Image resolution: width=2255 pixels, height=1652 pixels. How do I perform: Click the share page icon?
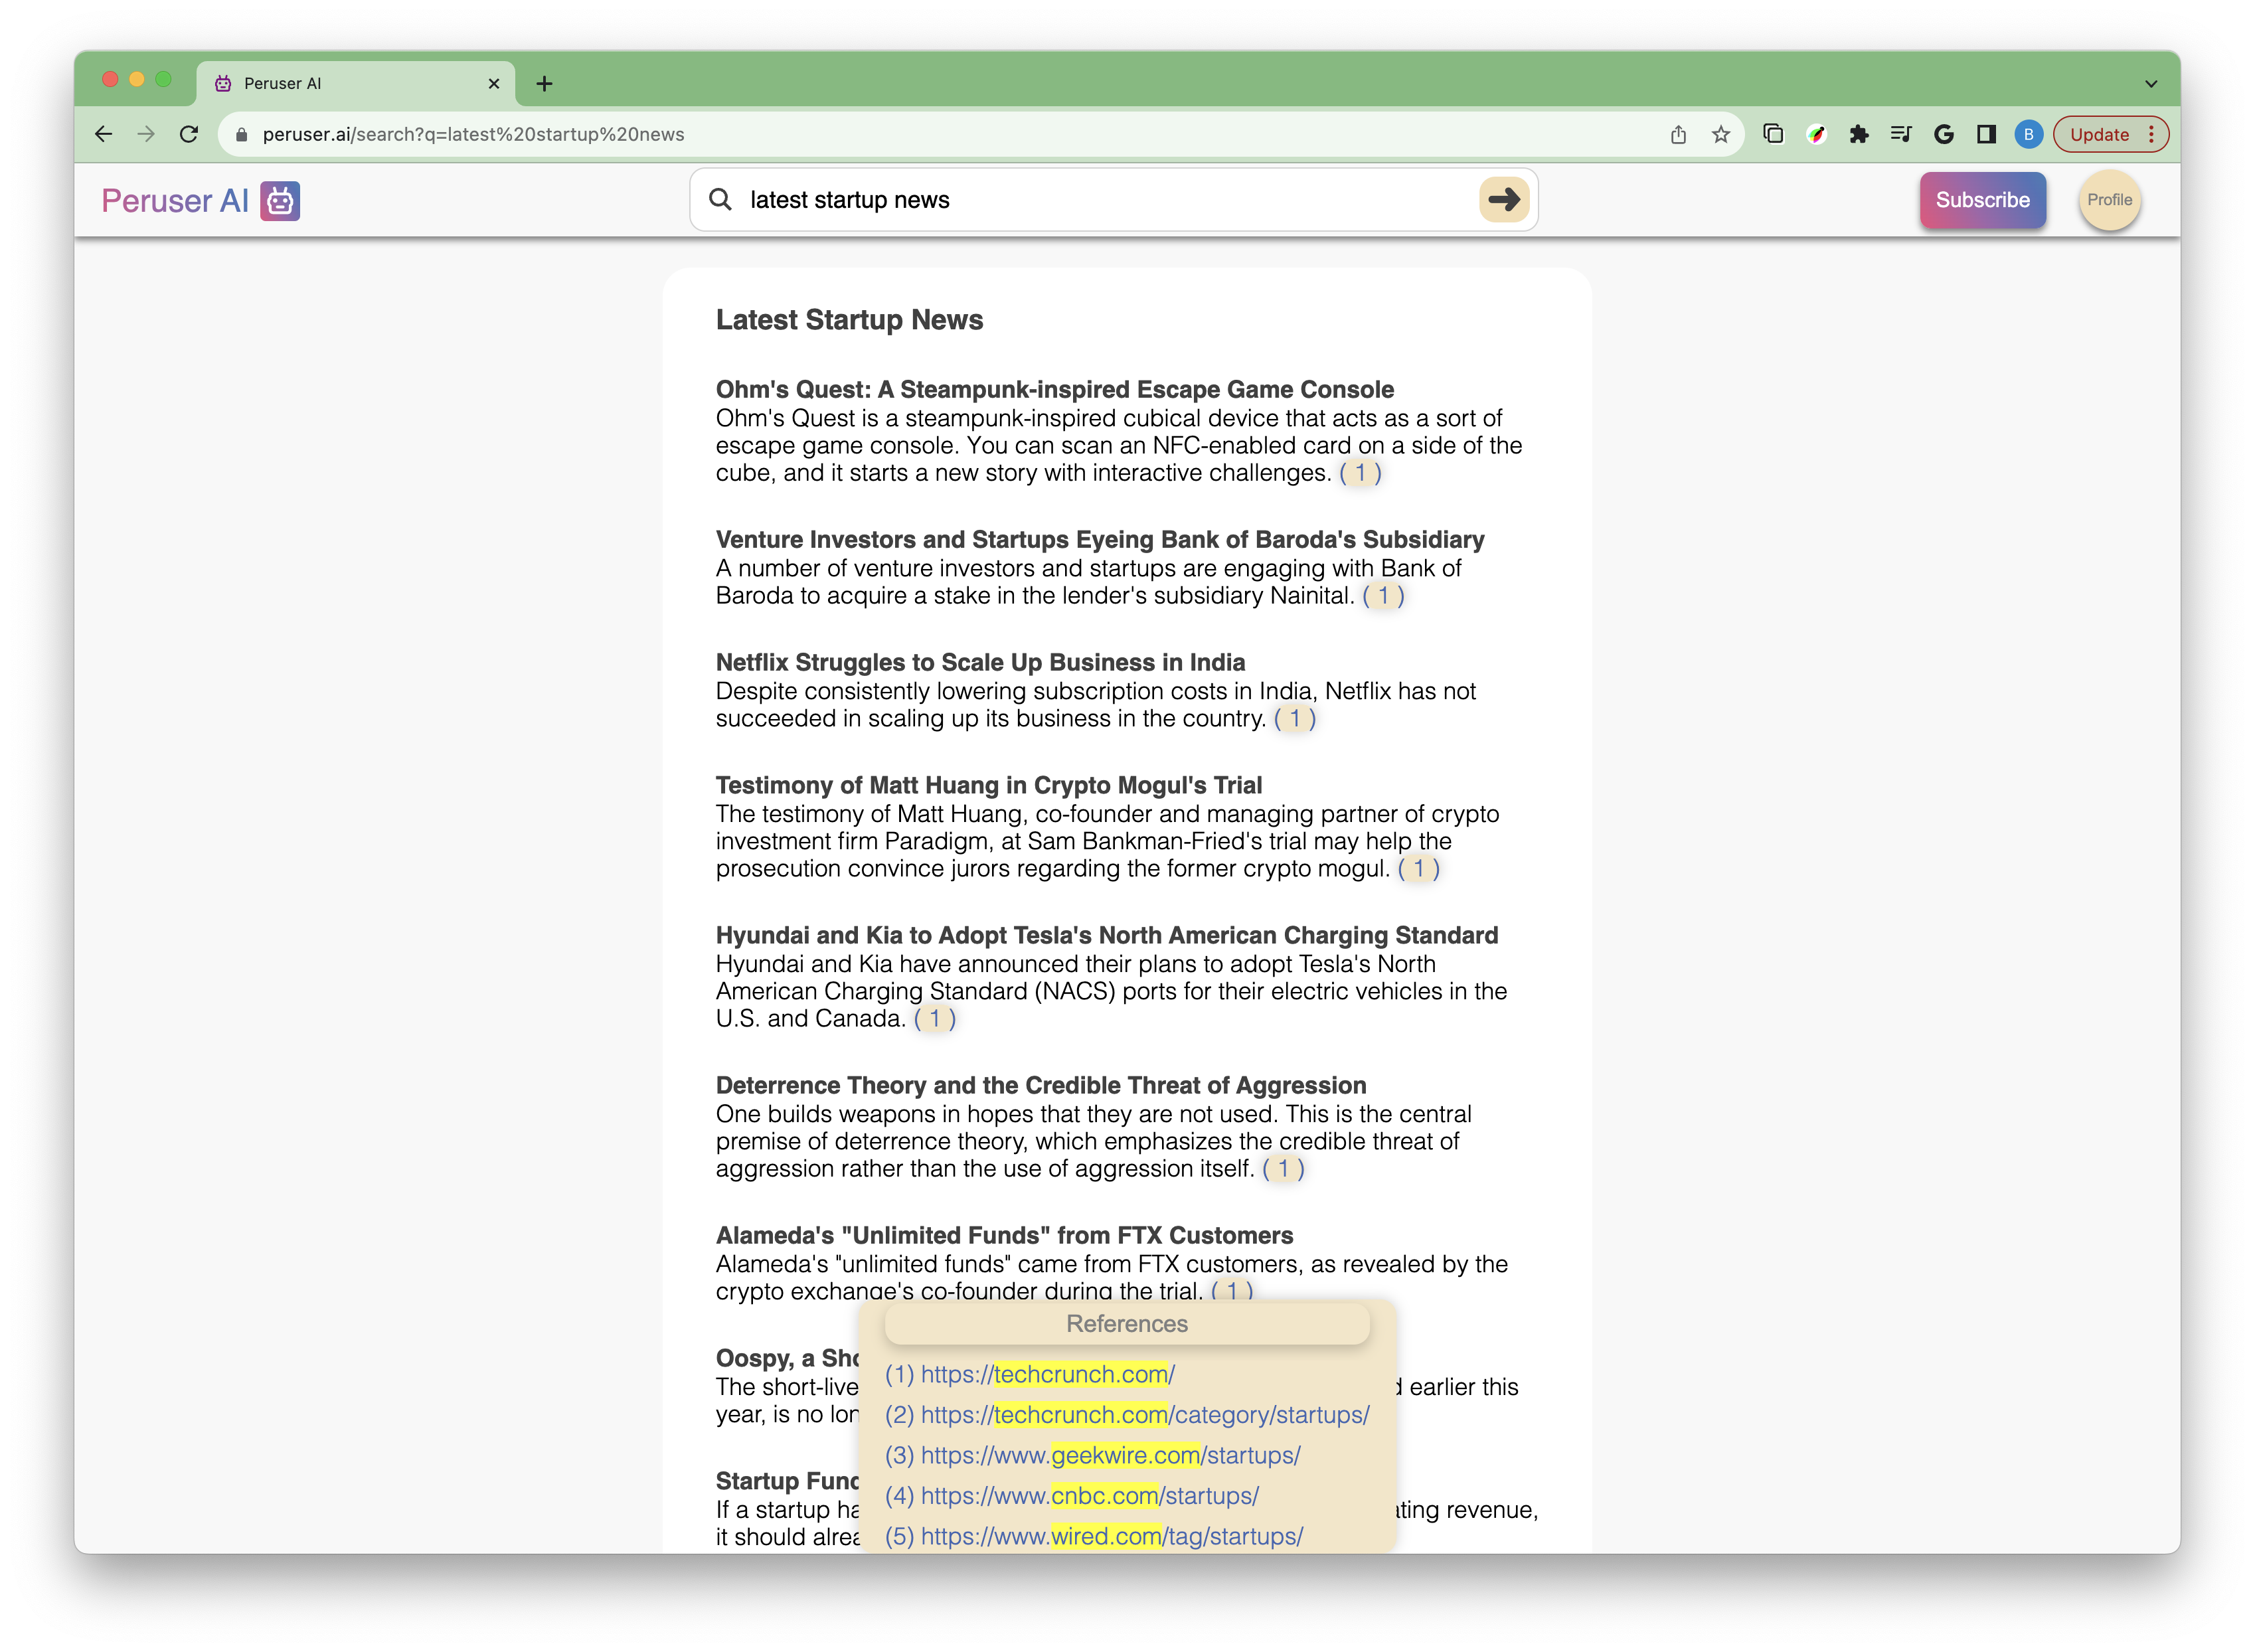(1678, 134)
